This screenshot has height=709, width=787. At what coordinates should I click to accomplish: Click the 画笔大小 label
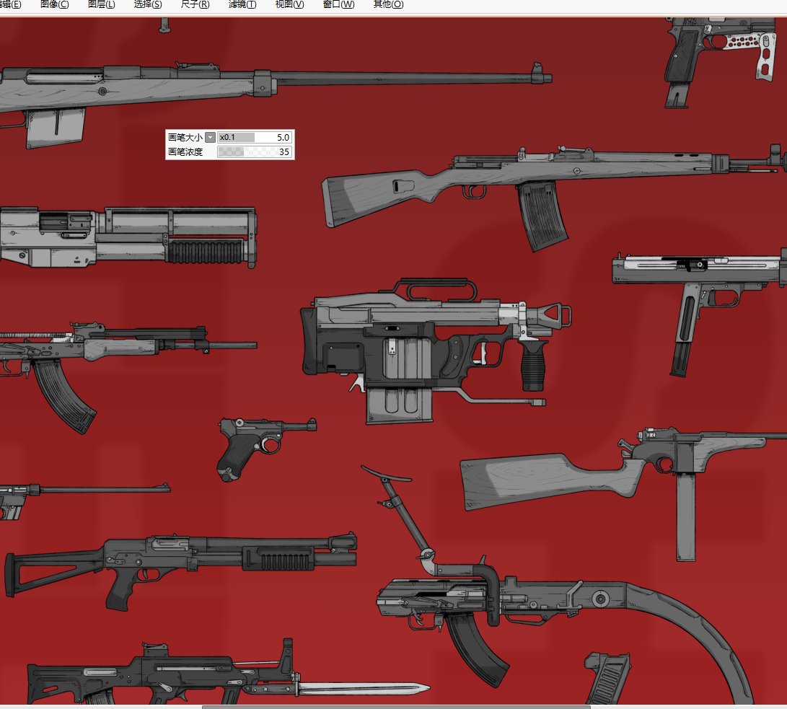pos(185,138)
